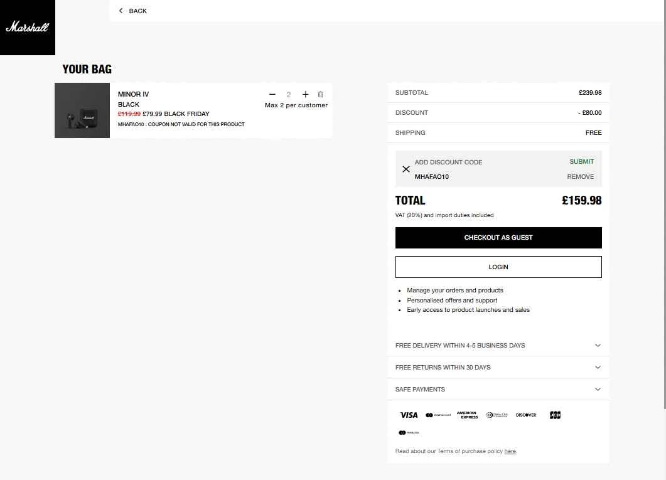Open the Minor IV product thumbnail

coord(82,110)
